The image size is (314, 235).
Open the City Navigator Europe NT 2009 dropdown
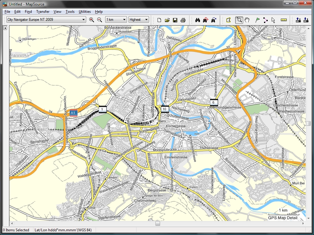click(46, 20)
